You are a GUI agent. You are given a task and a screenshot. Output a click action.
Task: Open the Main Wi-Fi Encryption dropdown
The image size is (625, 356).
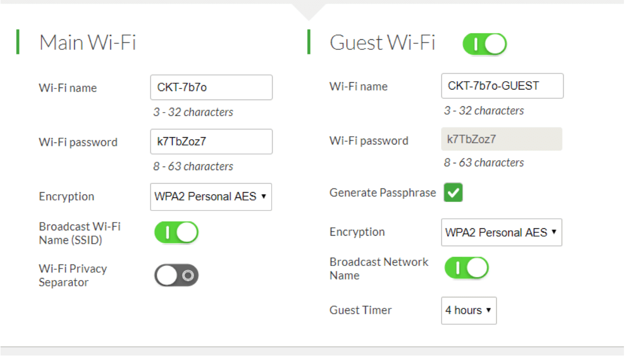click(211, 197)
